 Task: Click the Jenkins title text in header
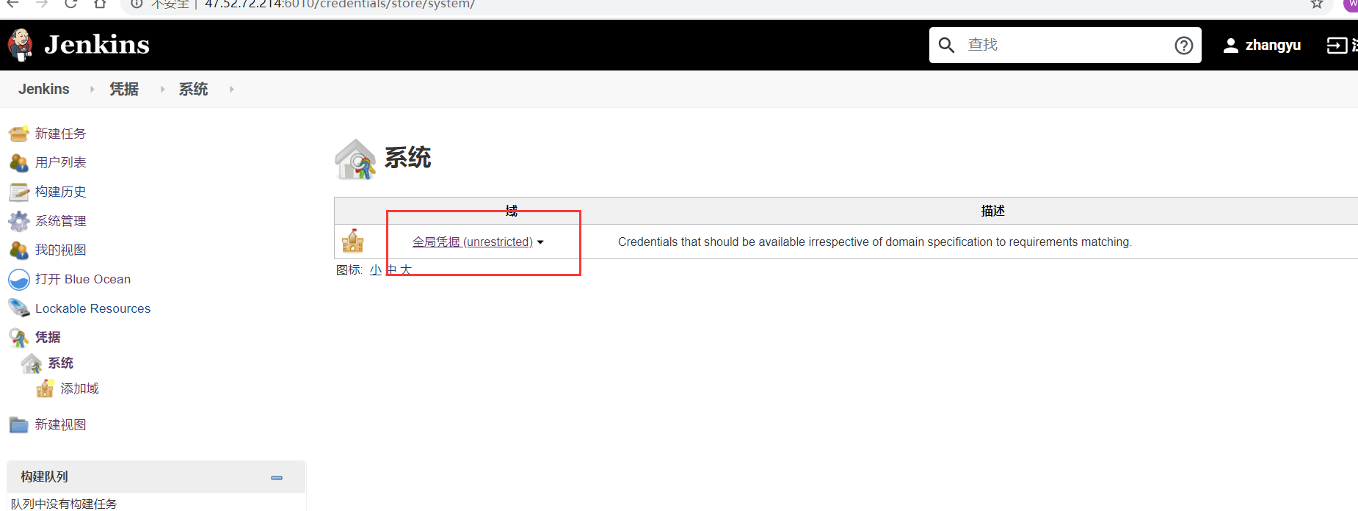(97, 45)
